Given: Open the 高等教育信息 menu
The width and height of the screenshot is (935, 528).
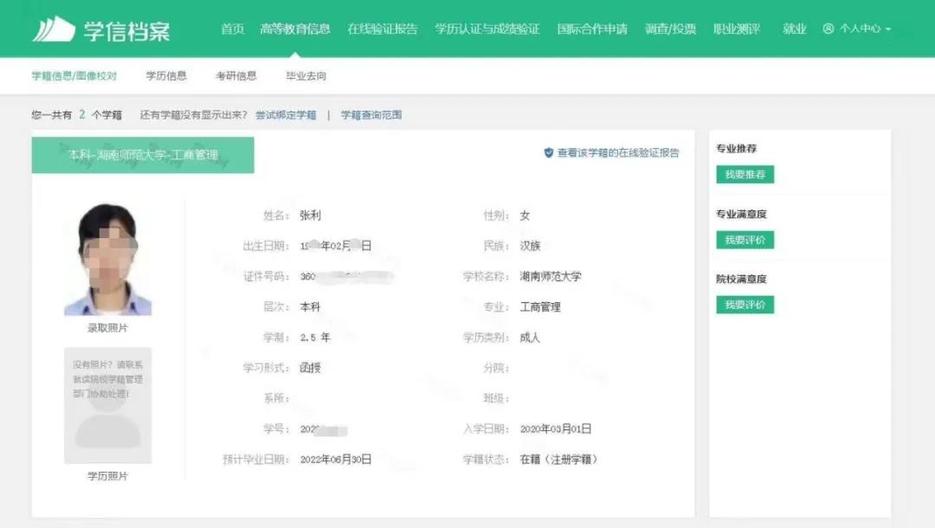Looking at the screenshot, I should 295,29.
